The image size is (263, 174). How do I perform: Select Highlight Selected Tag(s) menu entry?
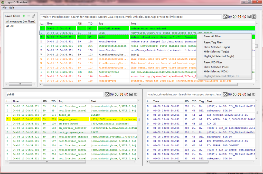(x=224, y=56)
